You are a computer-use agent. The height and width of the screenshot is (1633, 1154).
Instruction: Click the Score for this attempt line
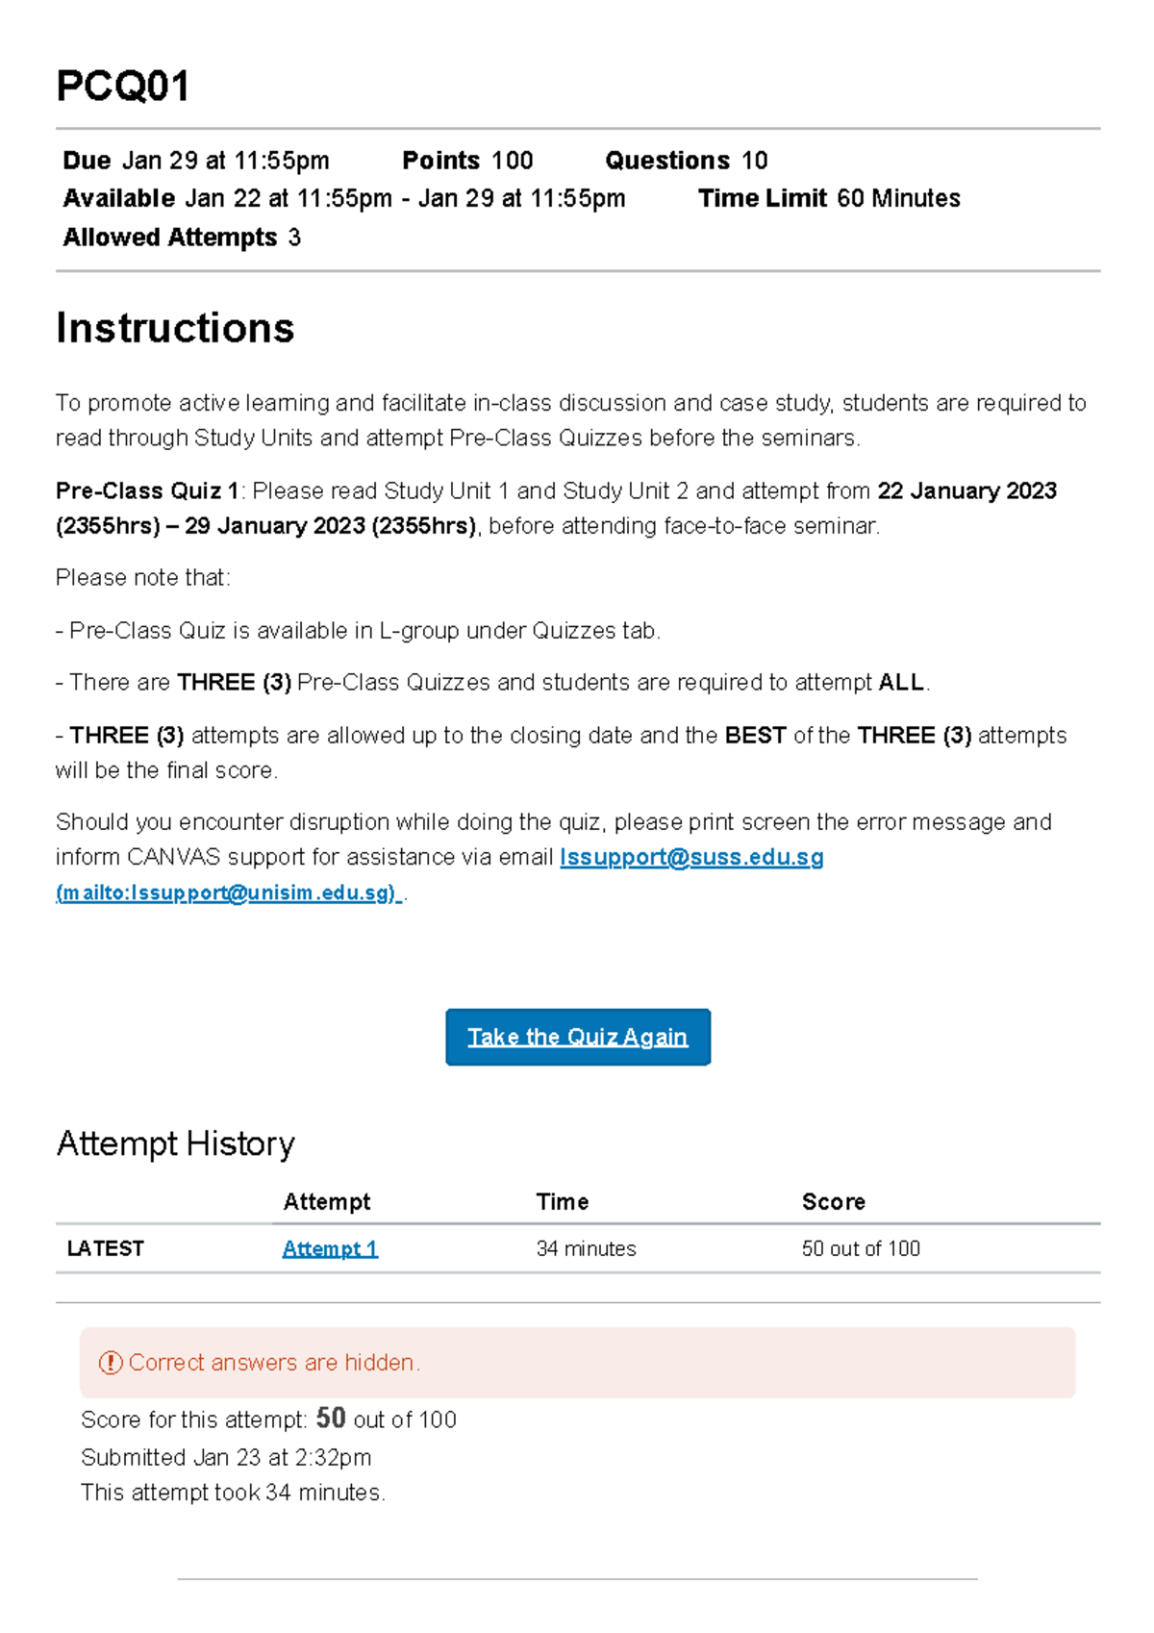click(x=268, y=1419)
